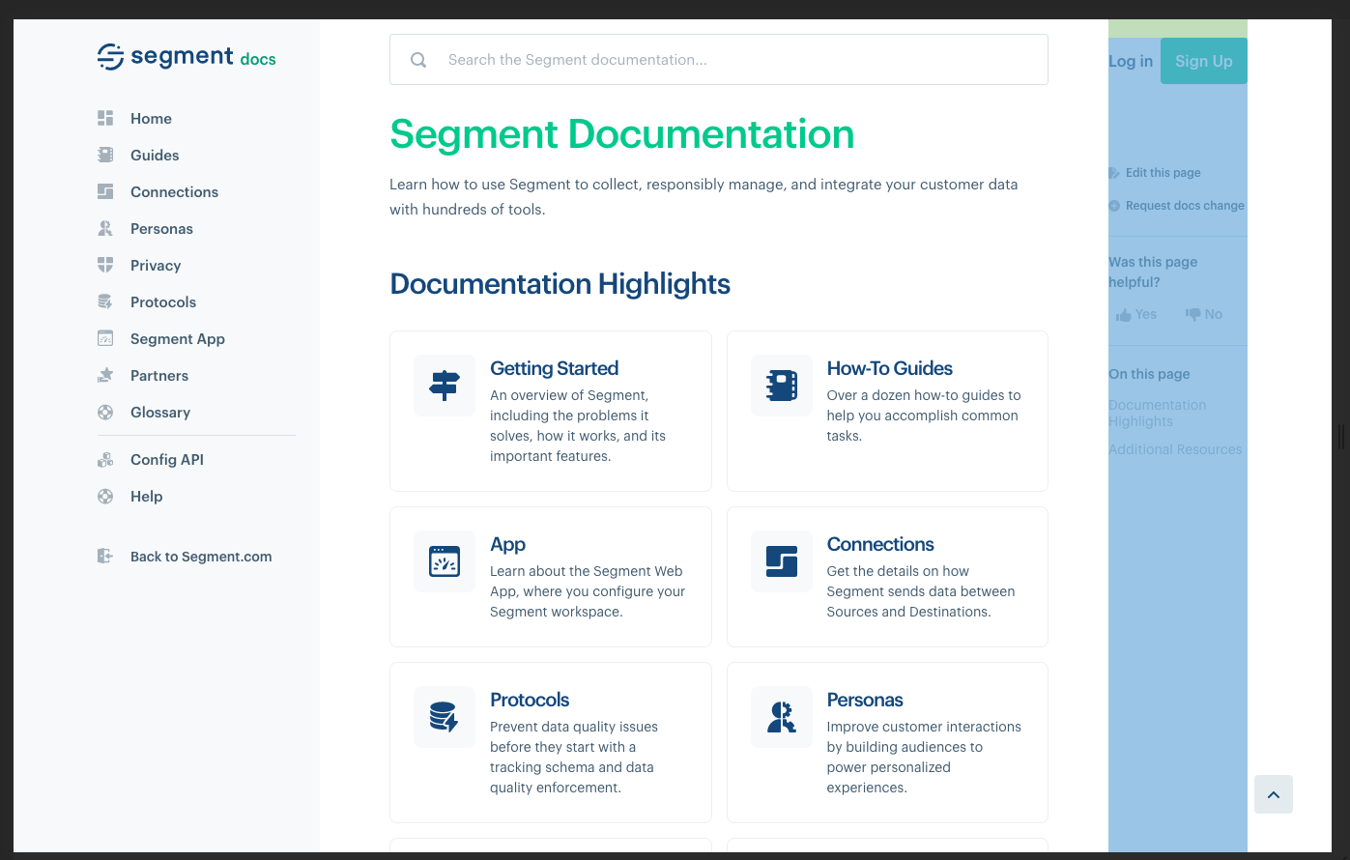Vote Yes on page helpfulness
1350x860 pixels.
[x=1136, y=314]
